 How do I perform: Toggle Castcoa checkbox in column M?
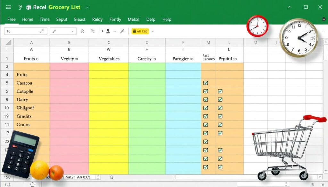206,83
